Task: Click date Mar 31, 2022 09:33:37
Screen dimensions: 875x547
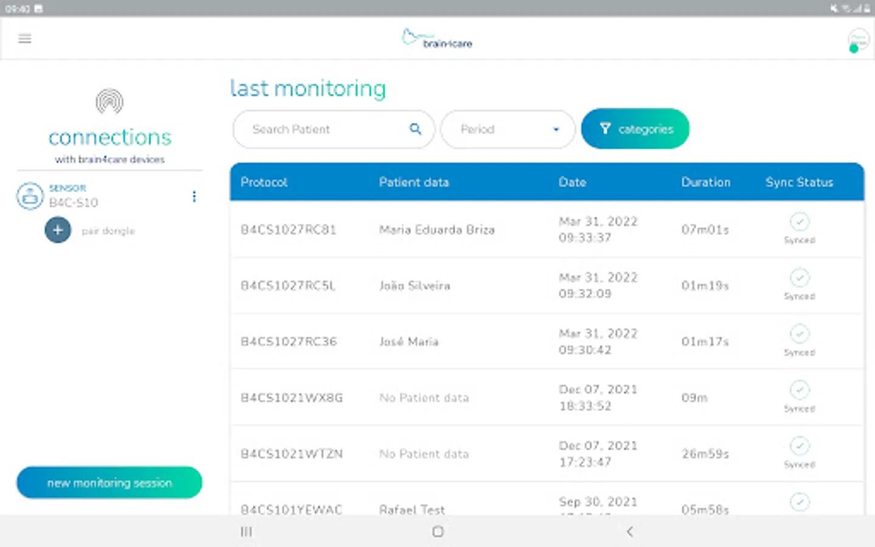Action: tap(598, 230)
